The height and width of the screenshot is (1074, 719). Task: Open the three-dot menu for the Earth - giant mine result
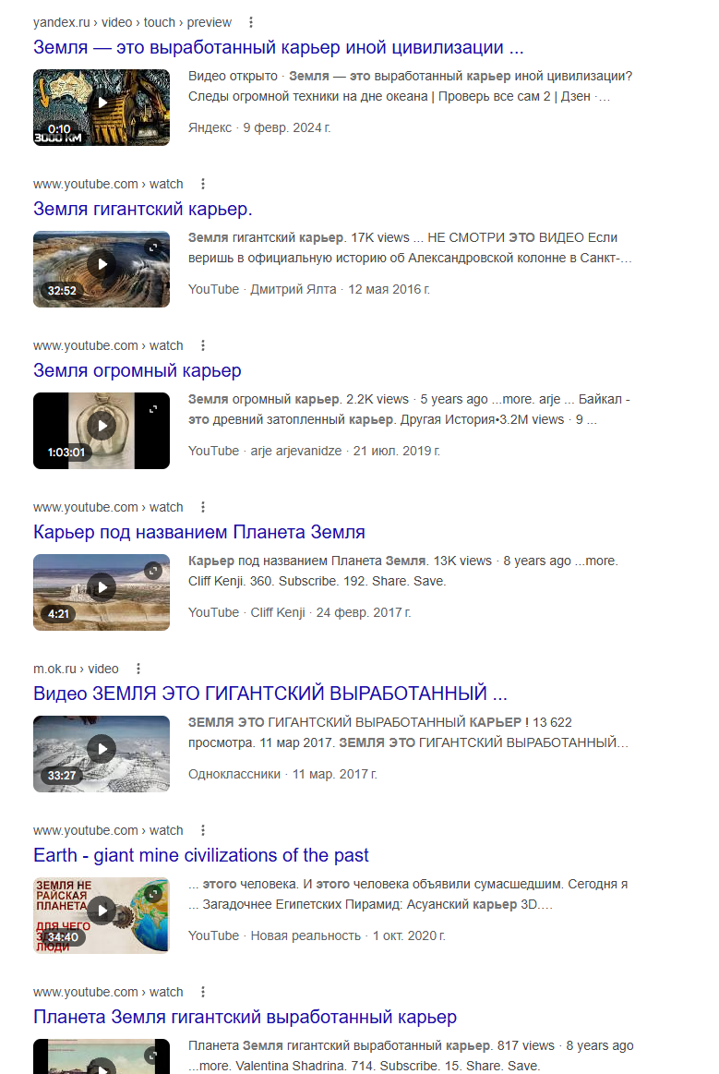pos(203,831)
